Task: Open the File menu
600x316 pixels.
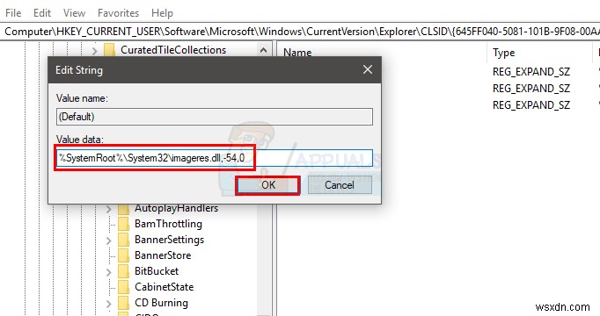Action: click(x=13, y=13)
